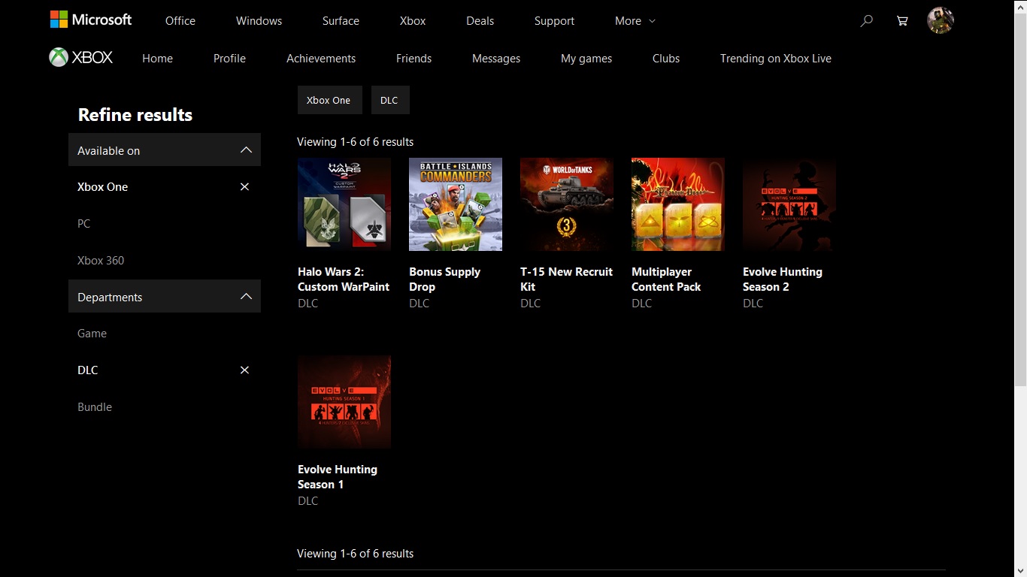Select the Bundle department filter
Image resolution: width=1027 pixels, height=577 pixels.
[x=95, y=407]
